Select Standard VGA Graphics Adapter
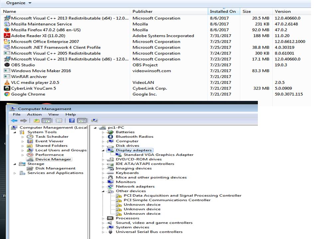319x239 pixels. point(159,155)
